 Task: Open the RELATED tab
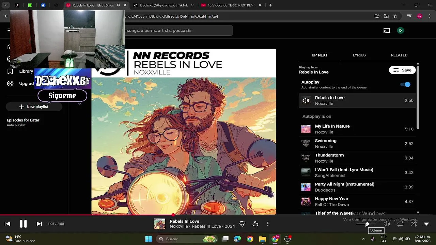[399, 55]
